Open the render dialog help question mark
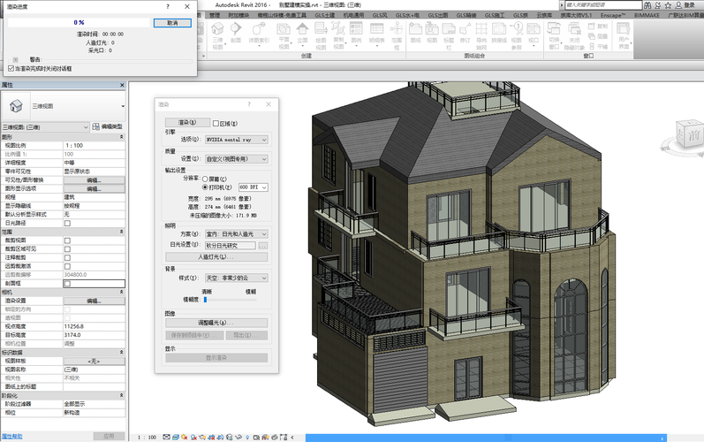The height and width of the screenshot is (442, 704). [x=251, y=105]
